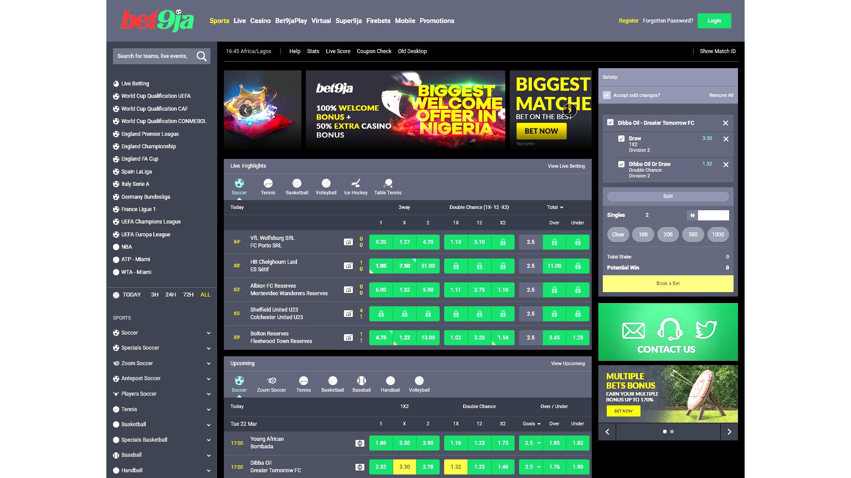
Task: Expand the Soccer sports category
Action: click(209, 333)
